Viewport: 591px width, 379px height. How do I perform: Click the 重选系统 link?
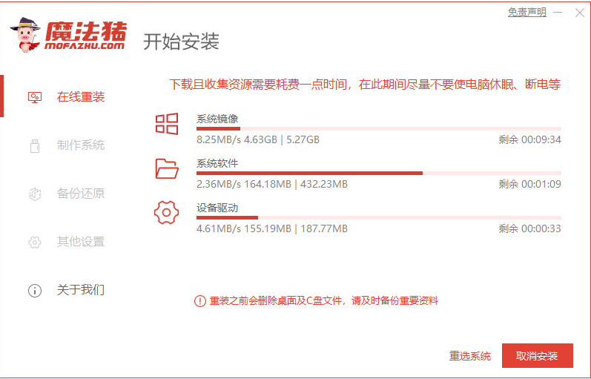(470, 356)
